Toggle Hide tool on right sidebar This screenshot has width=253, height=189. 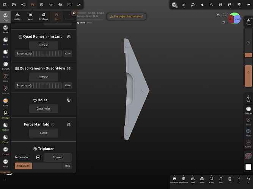248,133
